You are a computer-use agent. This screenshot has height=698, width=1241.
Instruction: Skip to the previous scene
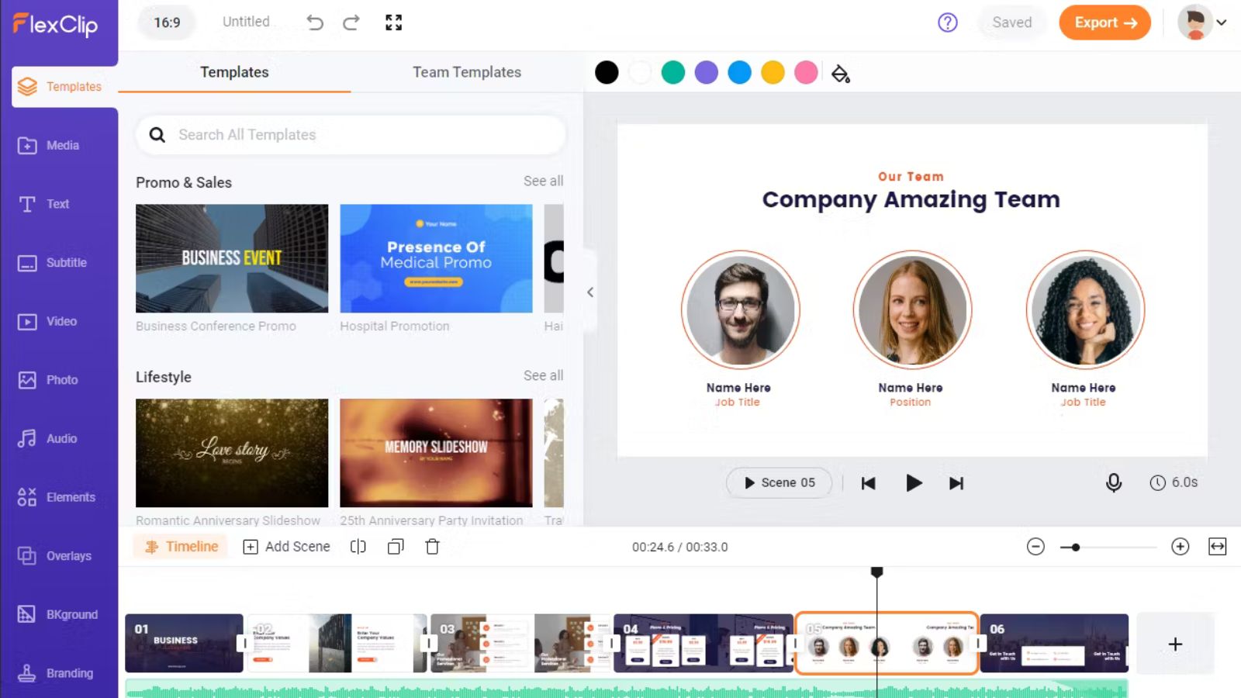coord(869,483)
